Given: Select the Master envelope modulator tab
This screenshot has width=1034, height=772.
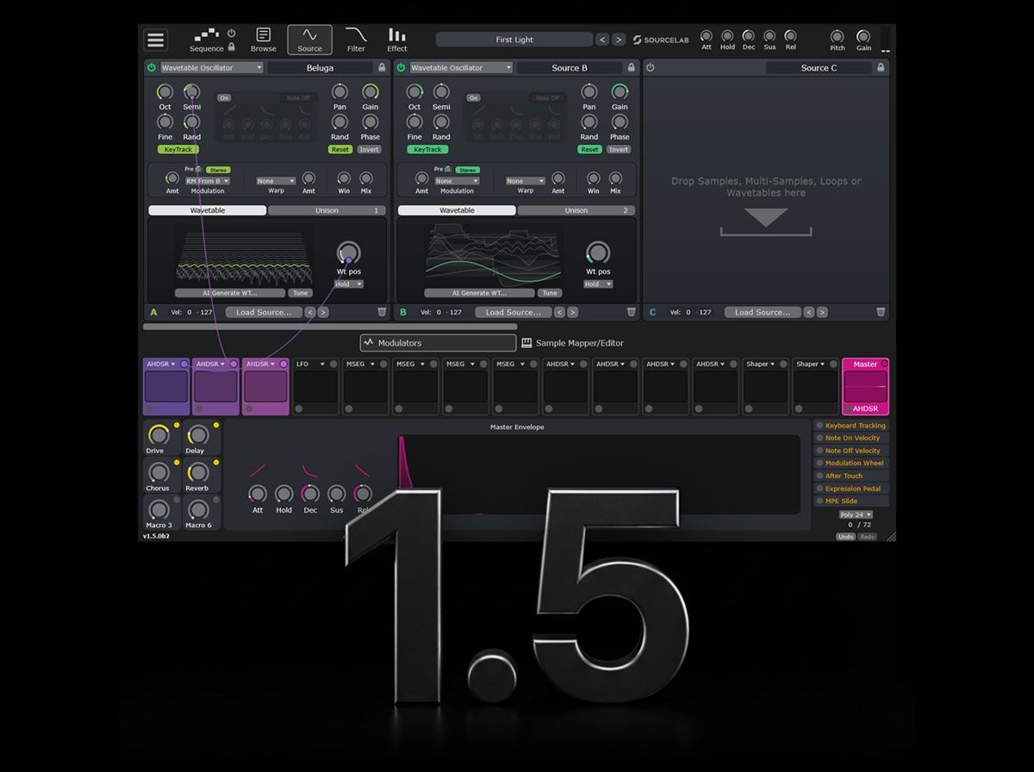Looking at the screenshot, I should (x=865, y=364).
